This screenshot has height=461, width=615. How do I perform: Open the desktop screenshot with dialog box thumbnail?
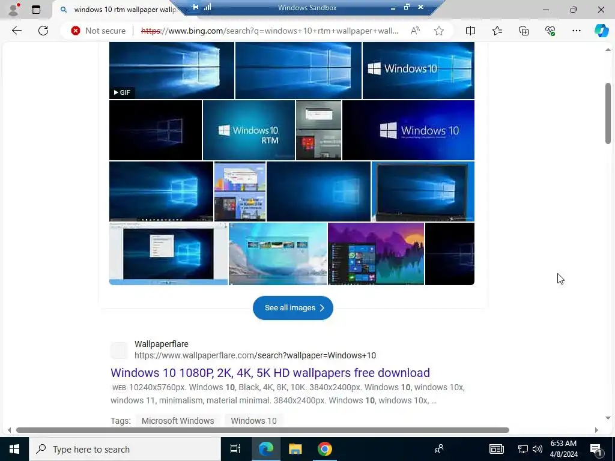[168, 254]
